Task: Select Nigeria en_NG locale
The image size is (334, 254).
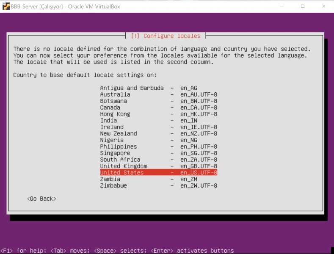Action: point(158,140)
